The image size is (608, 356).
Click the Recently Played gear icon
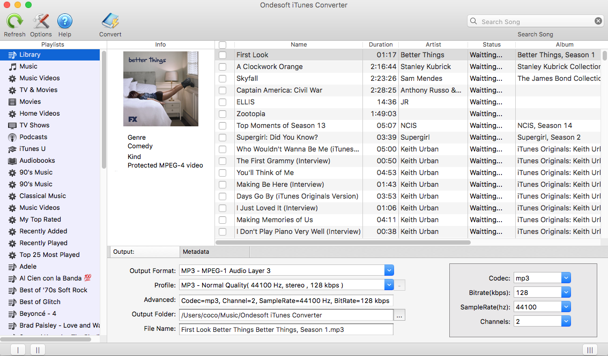[12, 244]
